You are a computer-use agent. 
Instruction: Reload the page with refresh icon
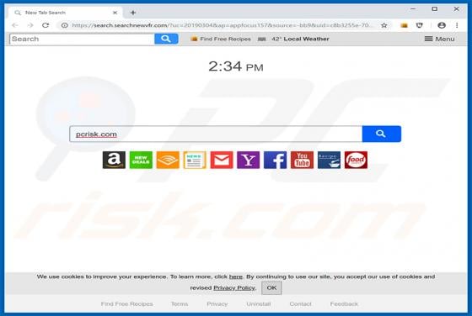(46, 25)
